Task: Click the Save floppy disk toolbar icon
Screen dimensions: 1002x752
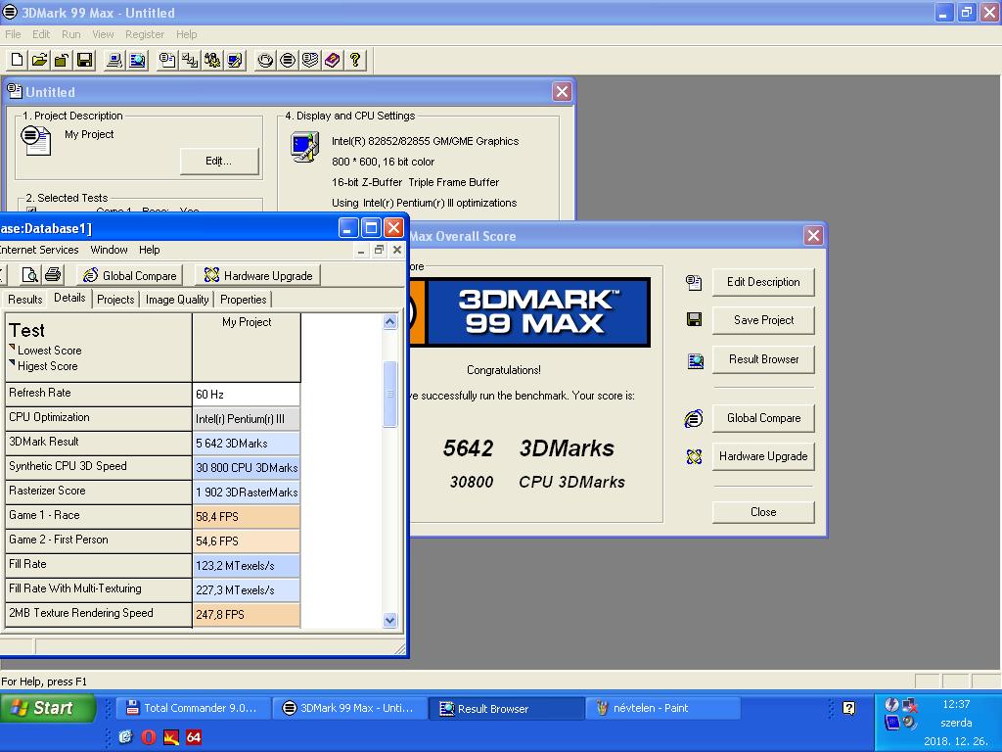Action: tap(84, 60)
